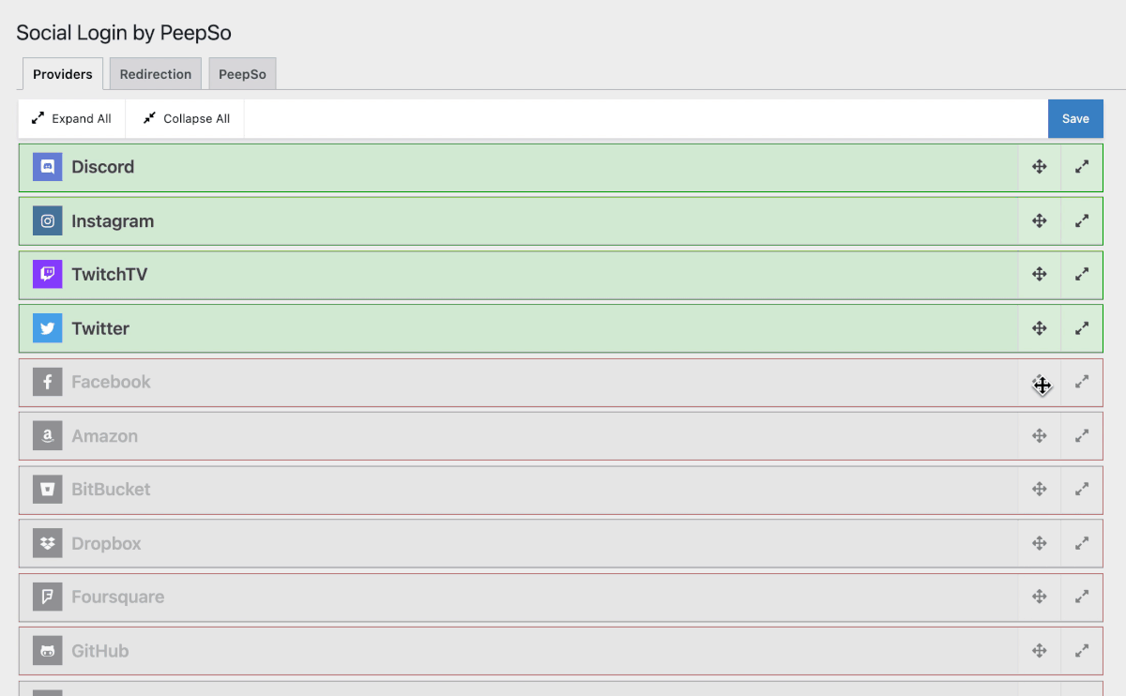Click the Instagram logo icon
1126x696 pixels.
pos(48,221)
